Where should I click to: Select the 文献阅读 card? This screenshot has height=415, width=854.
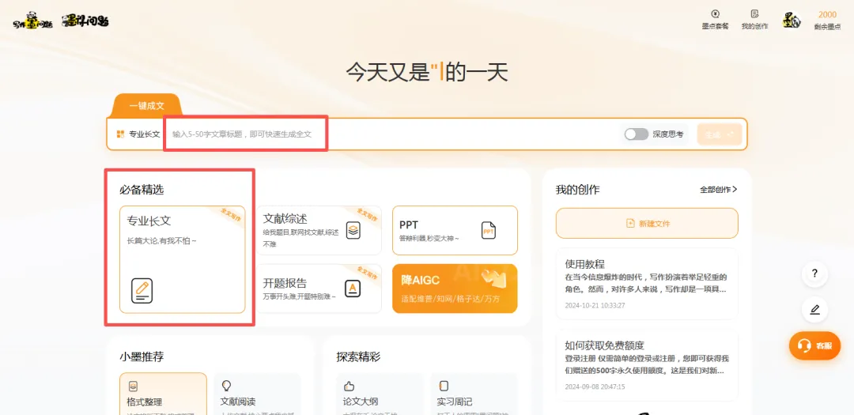[x=257, y=394]
